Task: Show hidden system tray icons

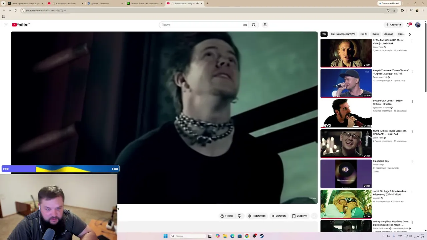Action: point(383,236)
